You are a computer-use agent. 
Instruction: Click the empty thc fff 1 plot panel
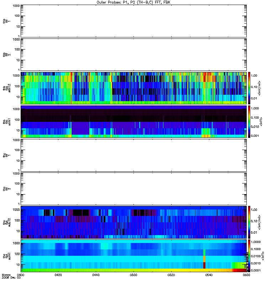133,155
